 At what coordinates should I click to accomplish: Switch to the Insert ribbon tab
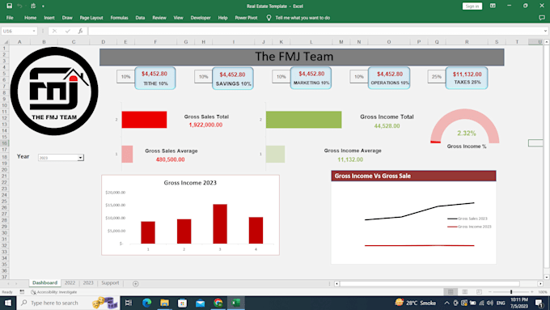pos(49,18)
